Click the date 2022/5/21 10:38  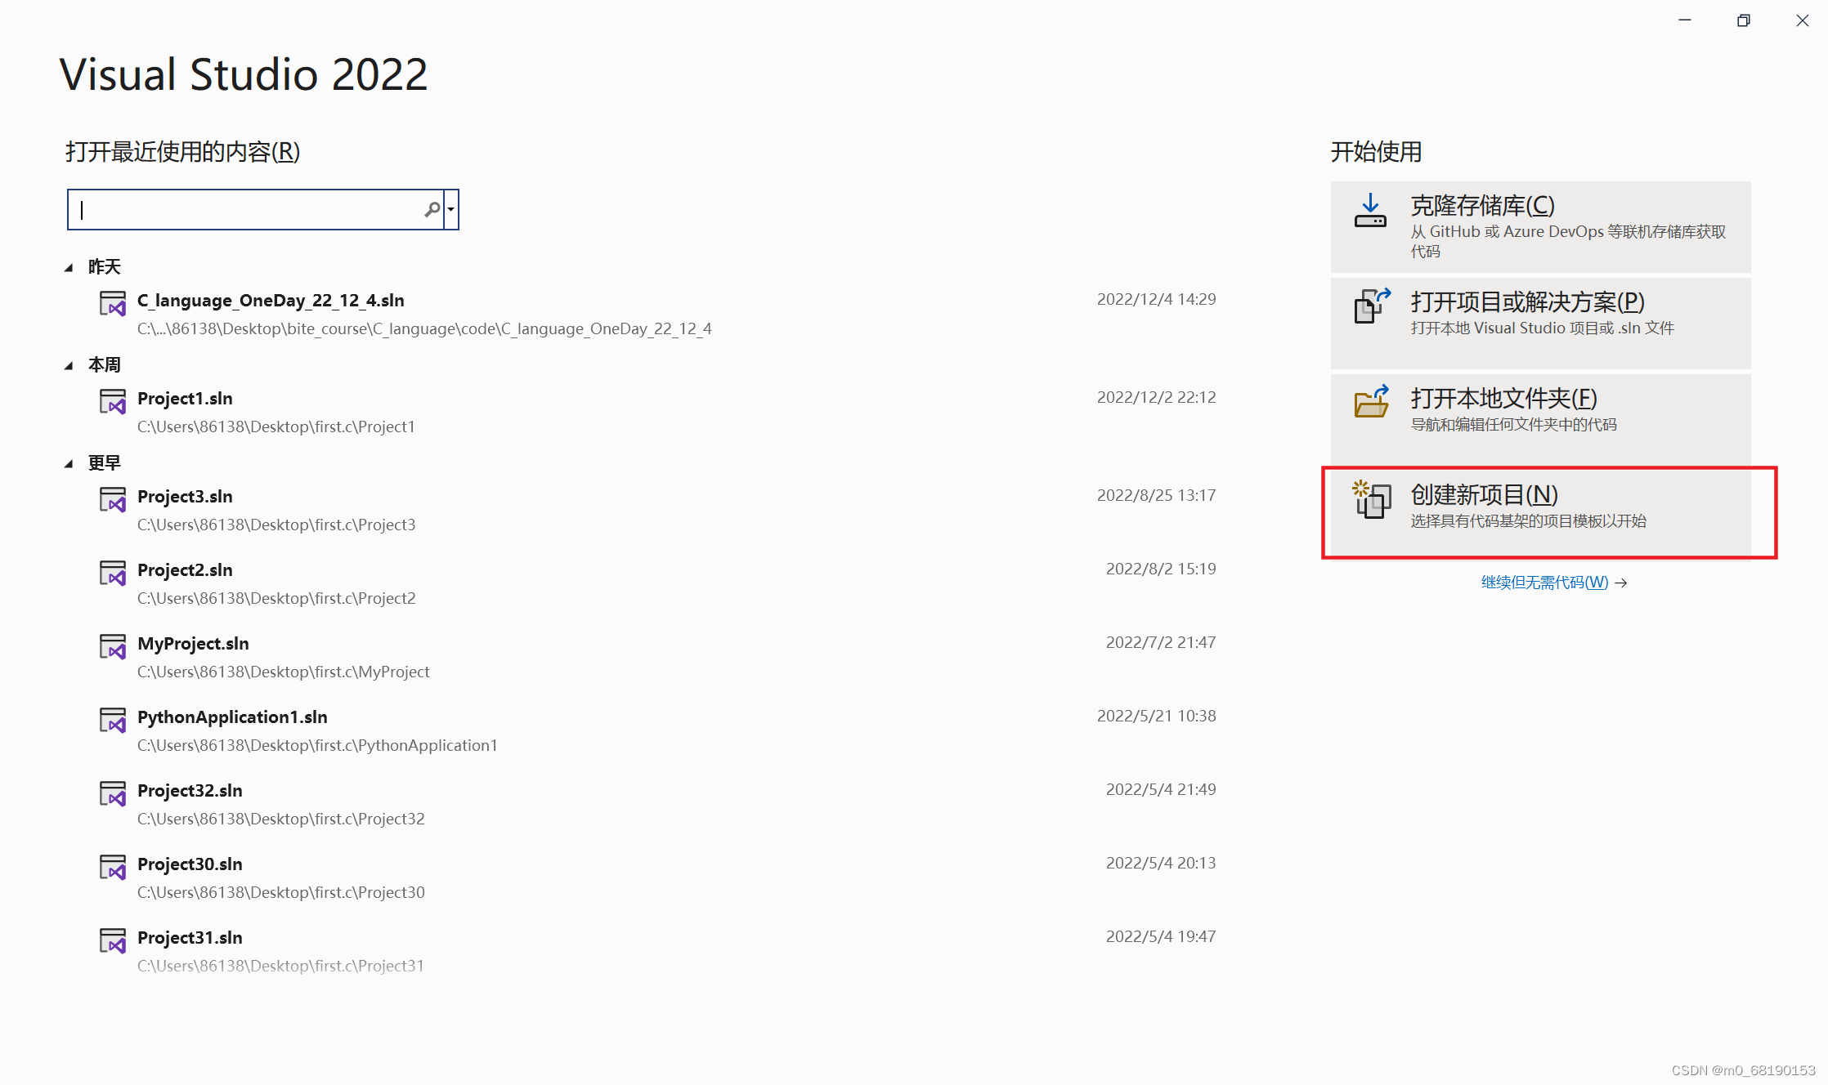pyautogui.click(x=1156, y=716)
